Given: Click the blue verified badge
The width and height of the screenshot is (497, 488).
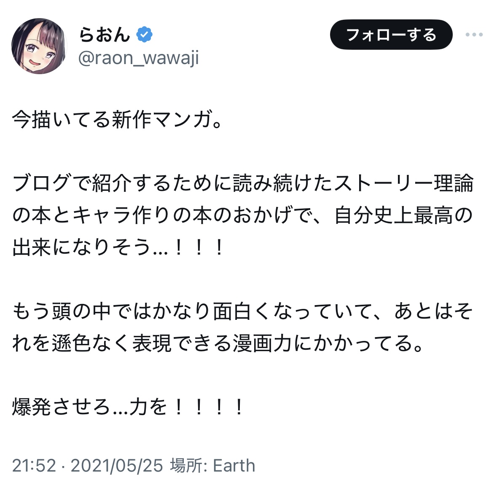Looking at the screenshot, I should (x=144, y=35).
